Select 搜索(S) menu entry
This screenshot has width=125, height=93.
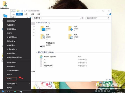pos(9,75)
